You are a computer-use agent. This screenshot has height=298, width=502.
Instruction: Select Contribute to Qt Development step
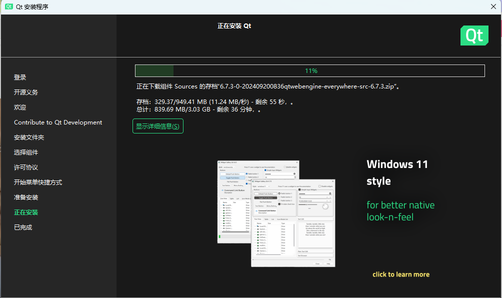(58, 122)
